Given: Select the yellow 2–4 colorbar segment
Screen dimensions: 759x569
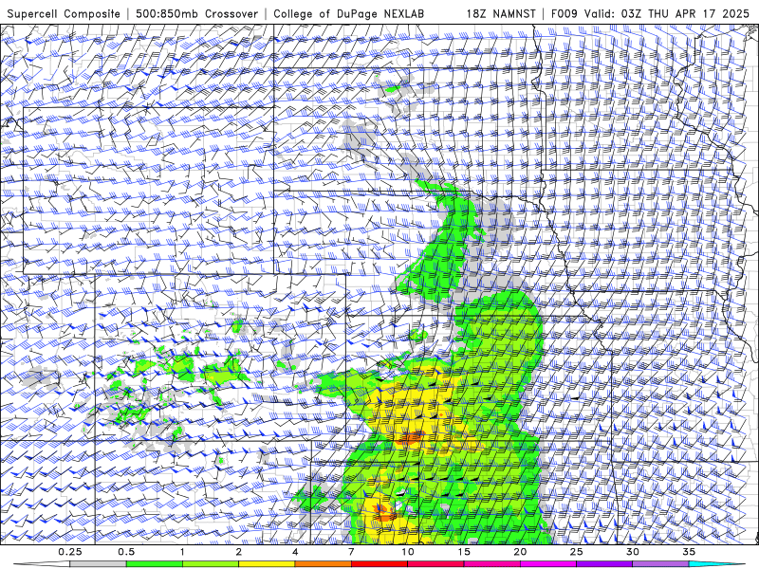Looking at the screenshot, I should tap(267, 564).
